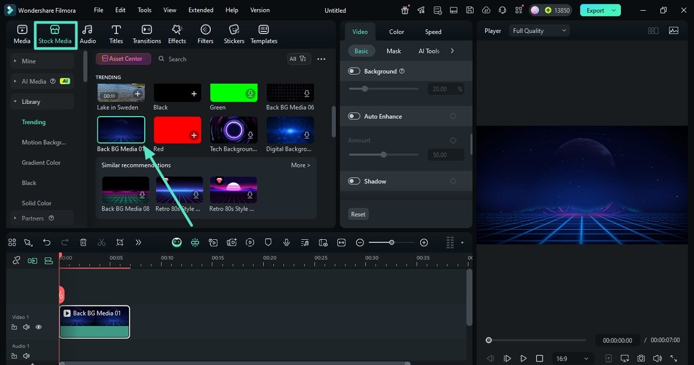
Task: Click the Background percentage slider
Action: (383, 89)
